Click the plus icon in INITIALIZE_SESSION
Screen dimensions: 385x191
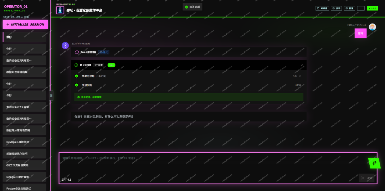pos(8,25)
